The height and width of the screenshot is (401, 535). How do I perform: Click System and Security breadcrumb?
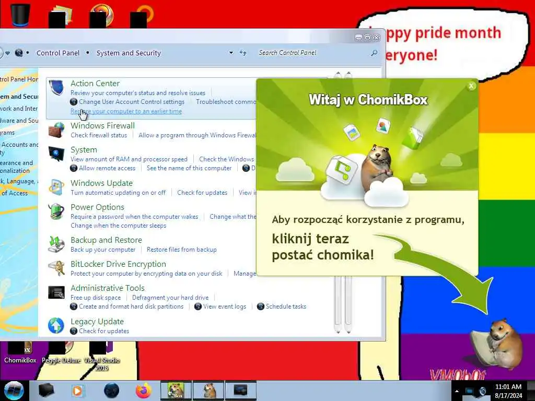point(129,53)
